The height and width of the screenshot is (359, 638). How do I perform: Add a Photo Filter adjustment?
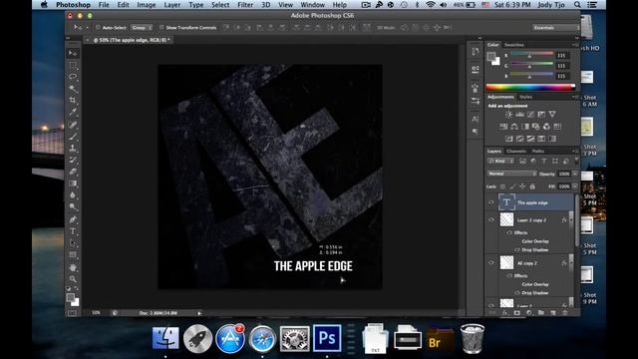coord(536,127)
